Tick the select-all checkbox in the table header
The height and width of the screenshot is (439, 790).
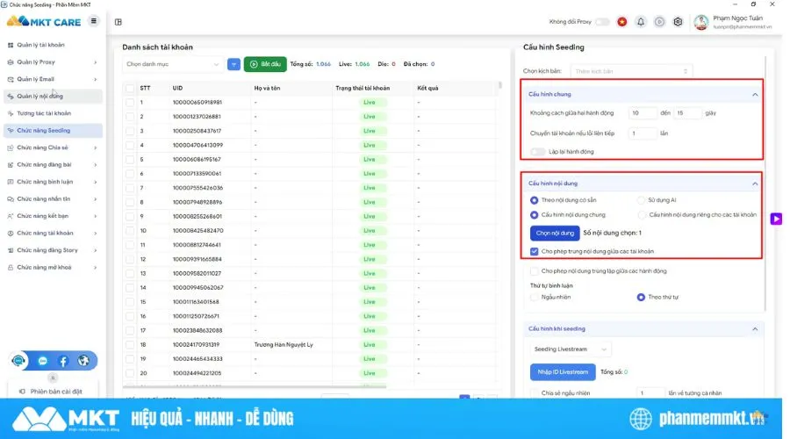[x=130, y=88]
